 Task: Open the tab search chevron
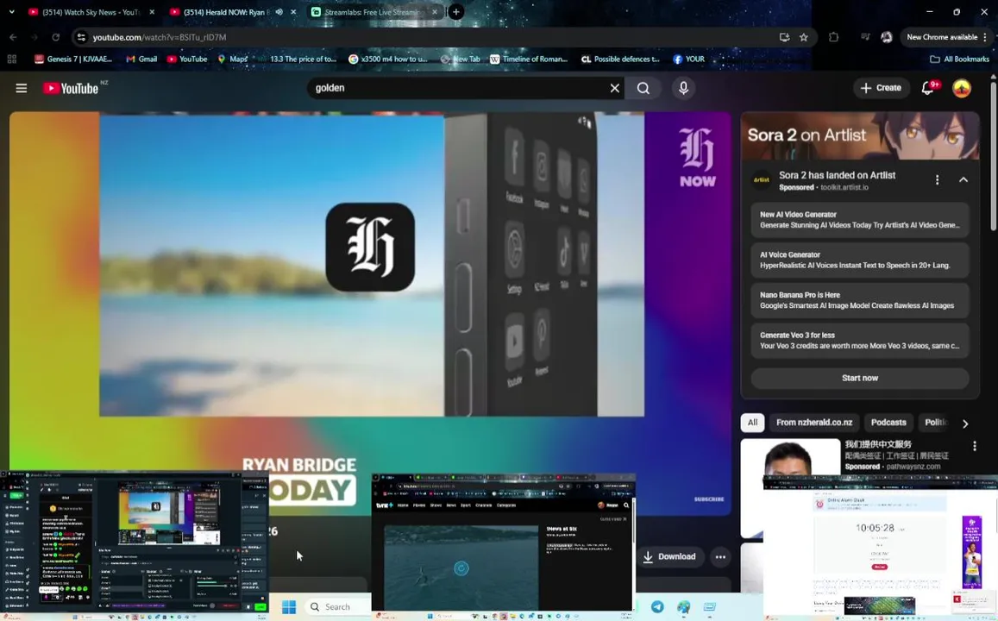tap(11, 11)
